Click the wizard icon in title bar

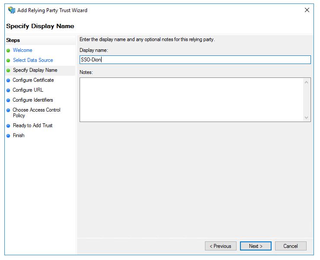(12, 10)
